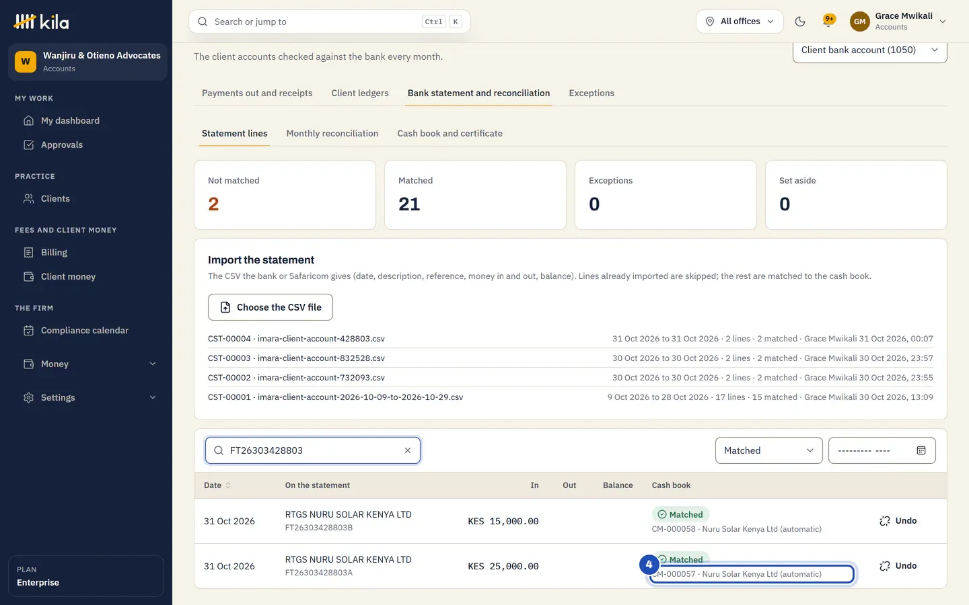Undo the KES 15,000.00 match
The image size is (969, 605).
(898, 521)
